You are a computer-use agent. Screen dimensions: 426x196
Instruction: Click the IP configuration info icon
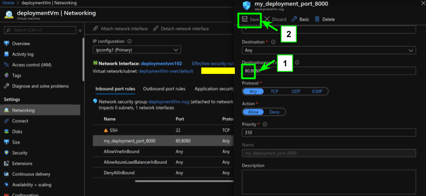(129, 41)
